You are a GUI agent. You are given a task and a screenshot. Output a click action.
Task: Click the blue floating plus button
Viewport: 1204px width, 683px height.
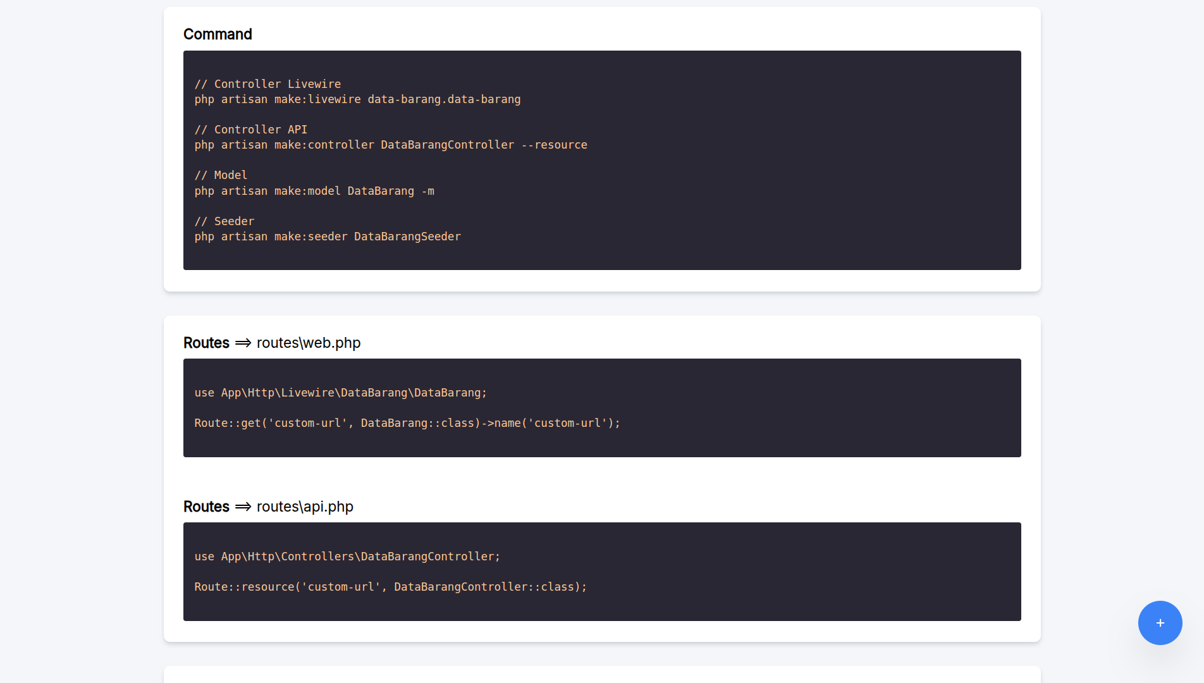tap(1160, 623)
